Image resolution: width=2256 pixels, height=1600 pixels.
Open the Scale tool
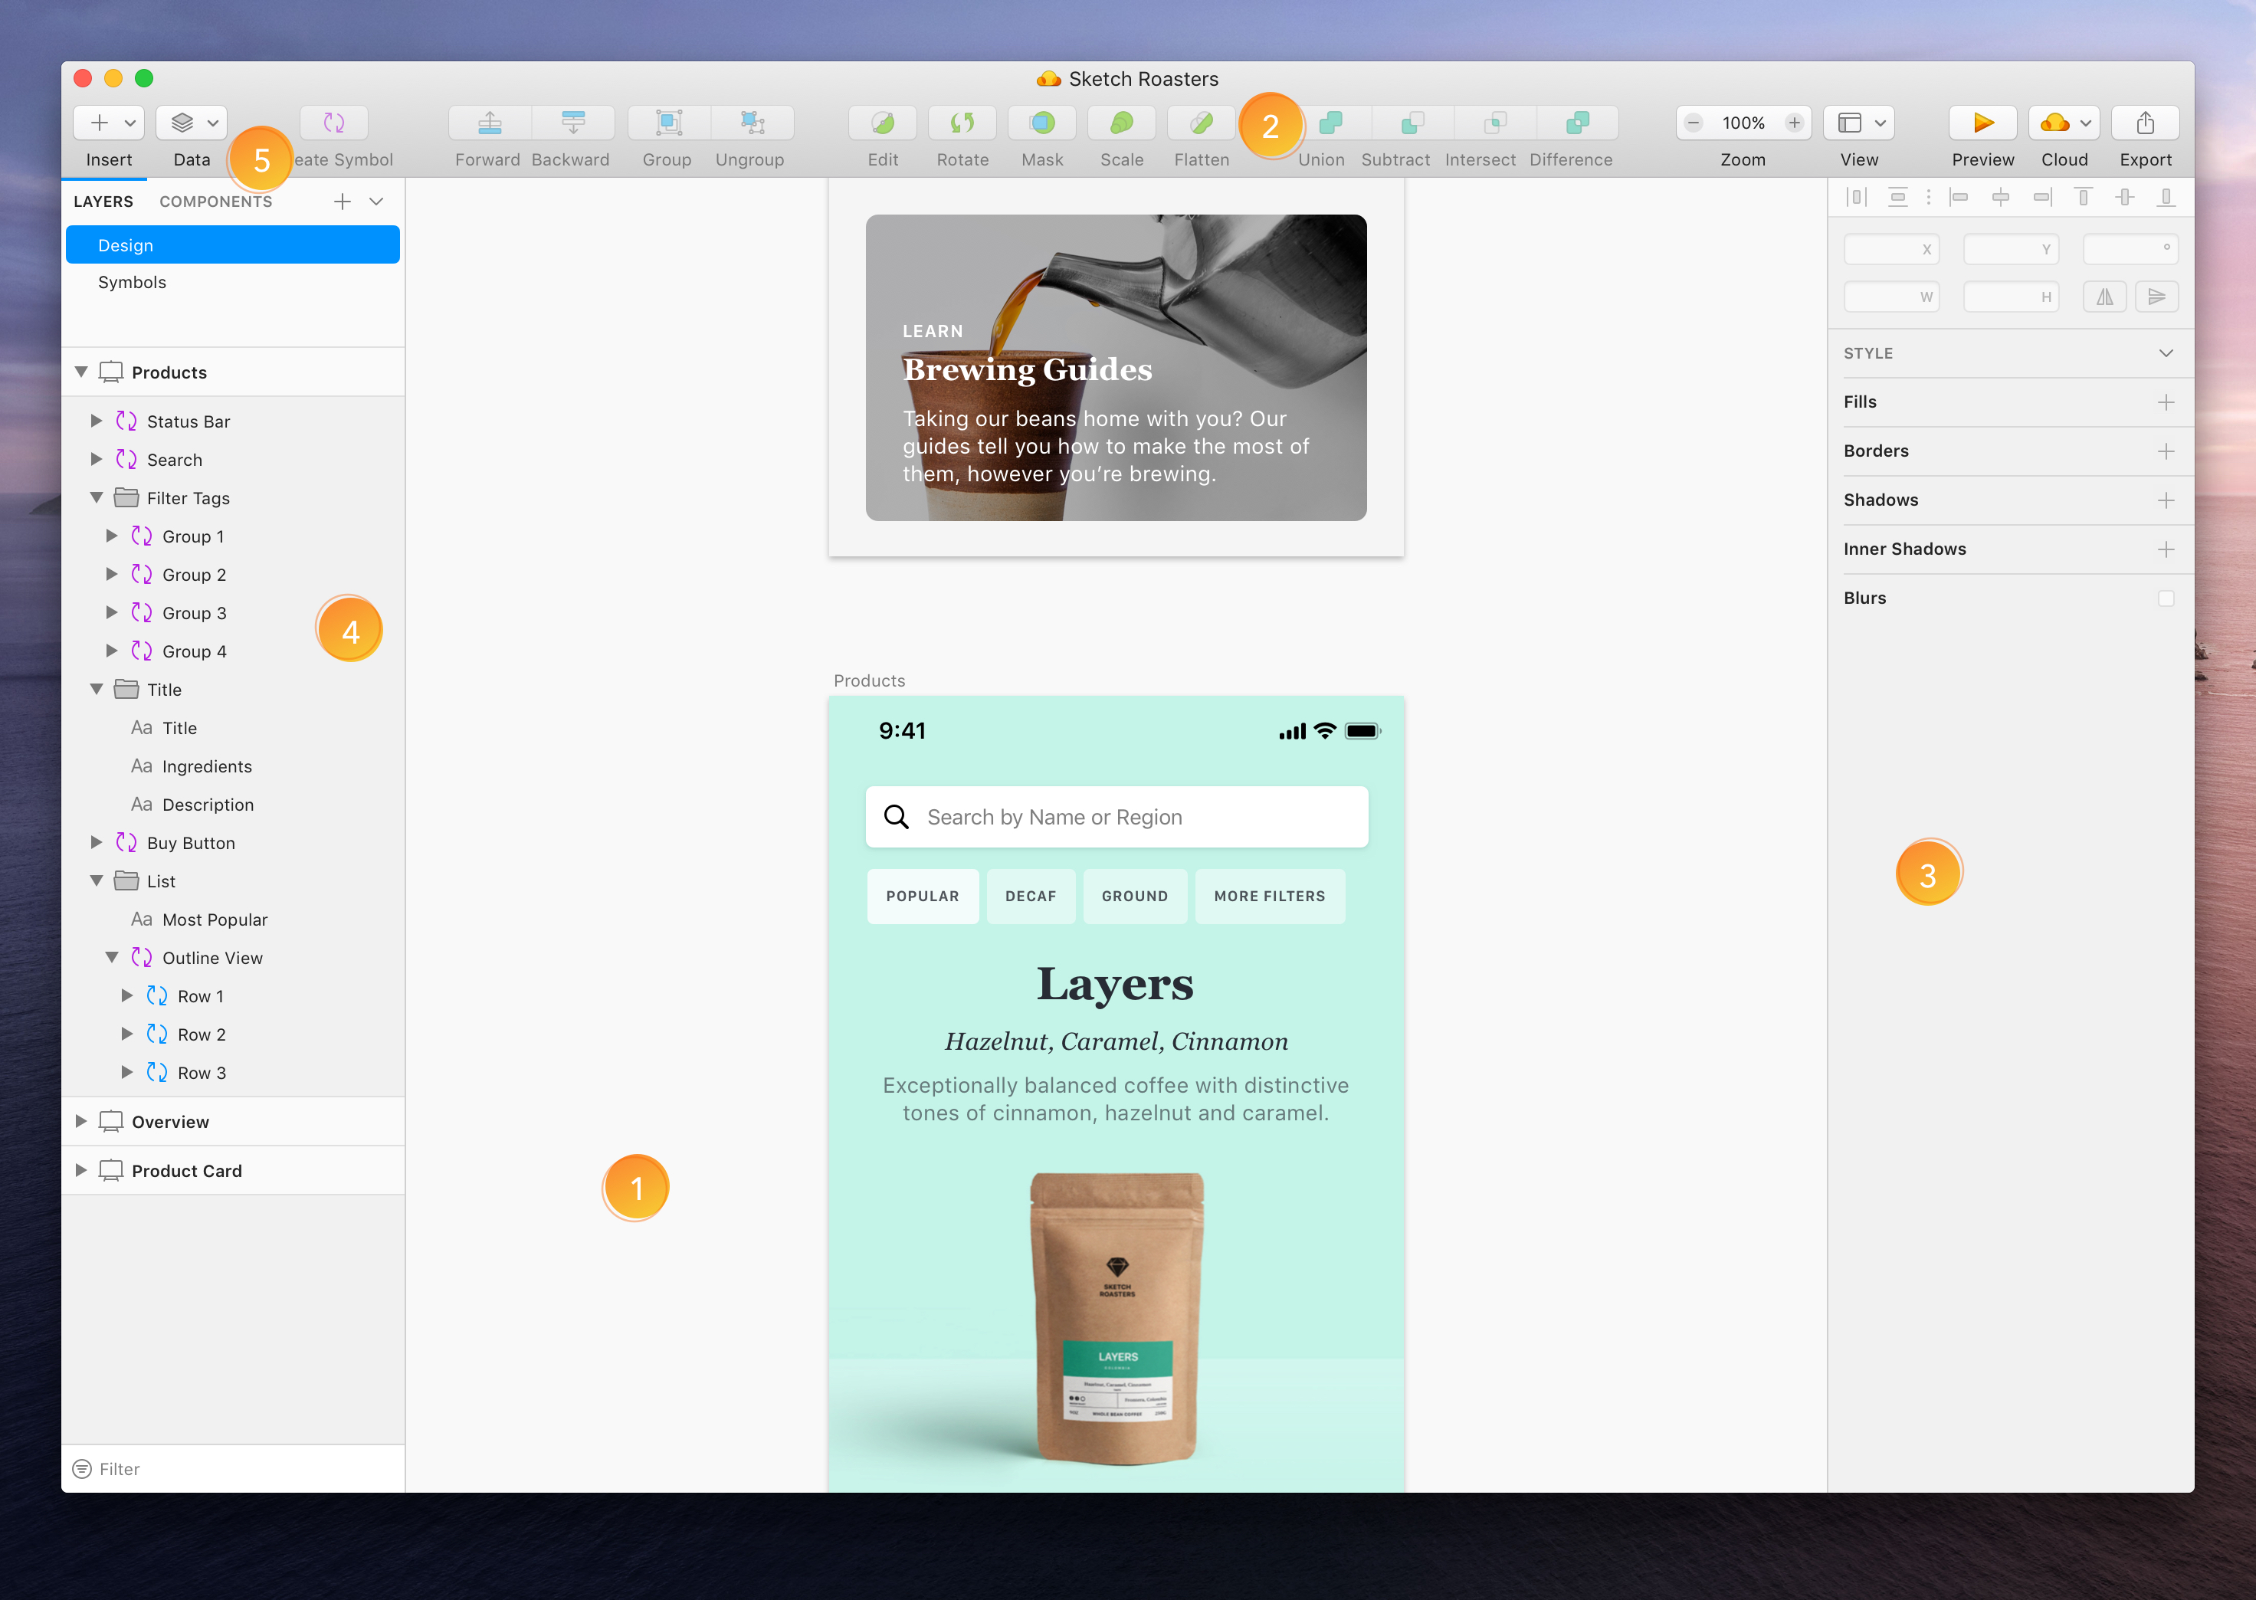point(1121,122)
